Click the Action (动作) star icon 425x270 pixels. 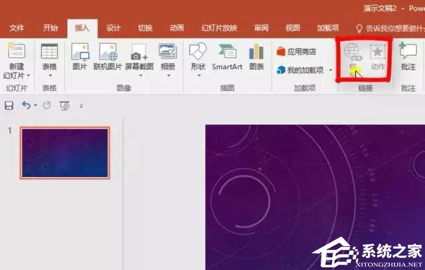[378, 52]
